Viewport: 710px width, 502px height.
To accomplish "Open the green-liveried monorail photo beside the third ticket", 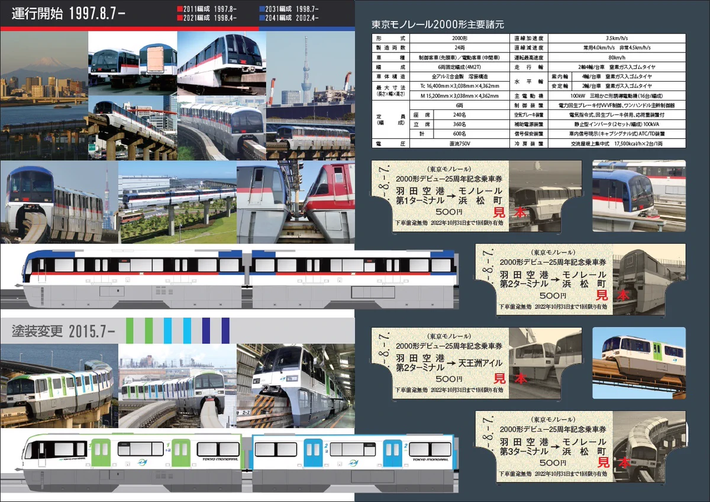I will 639,362.
